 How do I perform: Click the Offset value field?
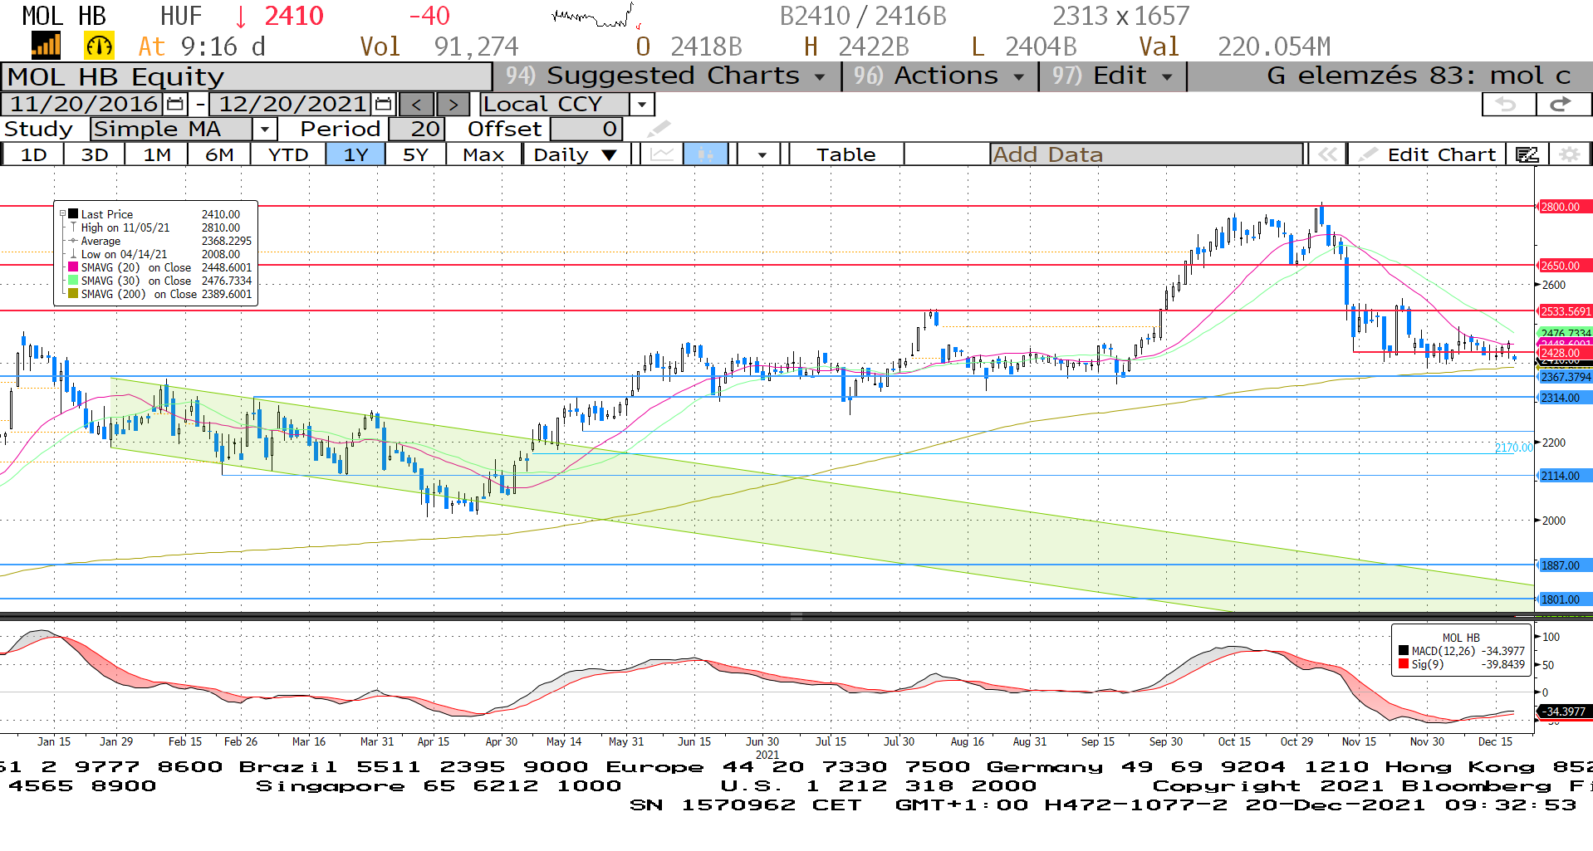(x=586, y=129)
